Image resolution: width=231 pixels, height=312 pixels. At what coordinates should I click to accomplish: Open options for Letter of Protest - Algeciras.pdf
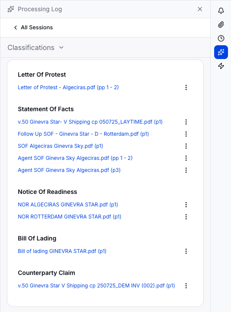click(186, 87)
